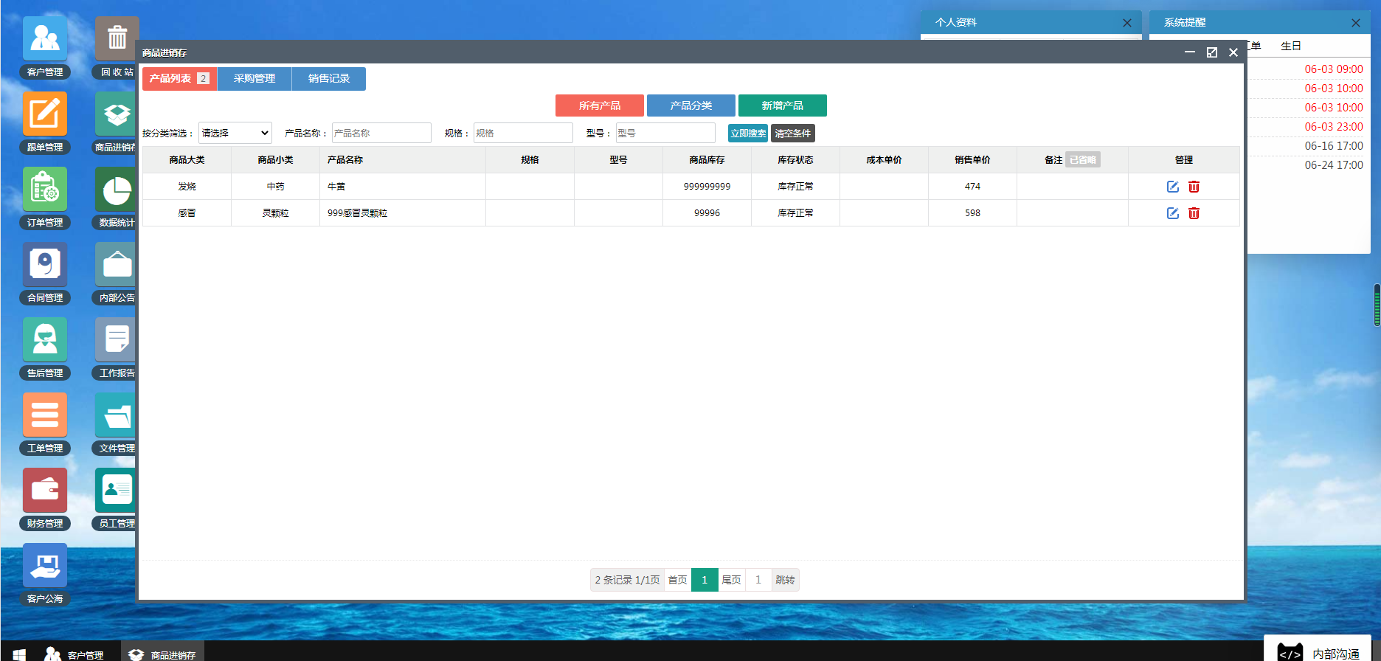
Task: Open the 财务管理 wallet icon
Action: [x=45, y=491]
